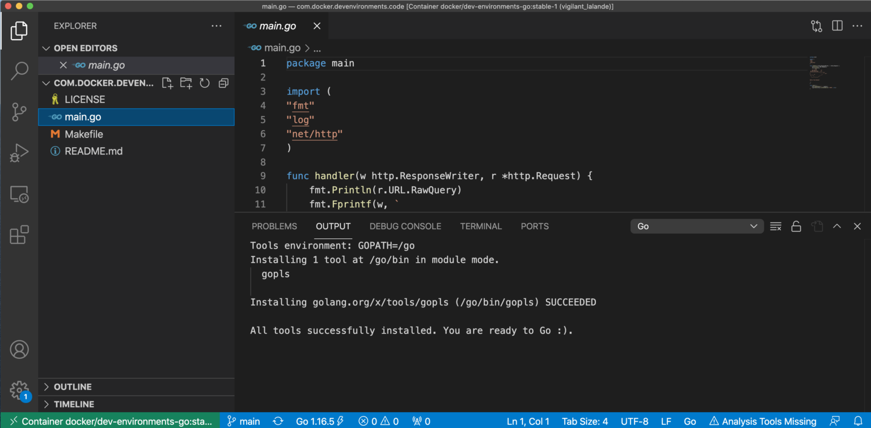Image resolution: width=871 pixels, height=428 pixels.
Task: Create a new file in the Explorer
Action: pyautogui.click(x=167, y=83)
